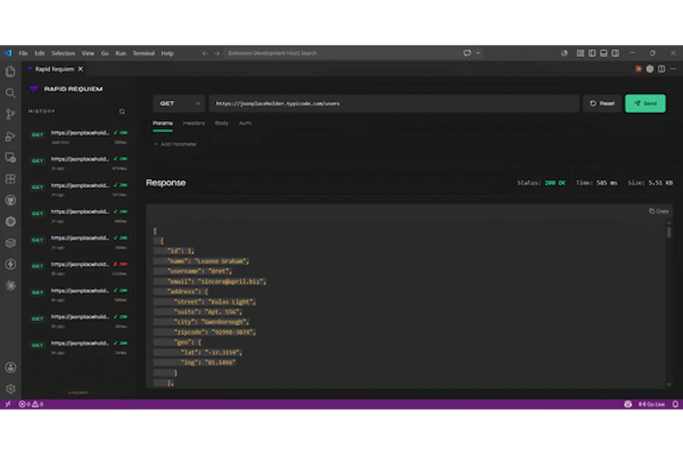Select the failed history entry with red X
Screen dimensions: 683x455
(x=79, y=268)
